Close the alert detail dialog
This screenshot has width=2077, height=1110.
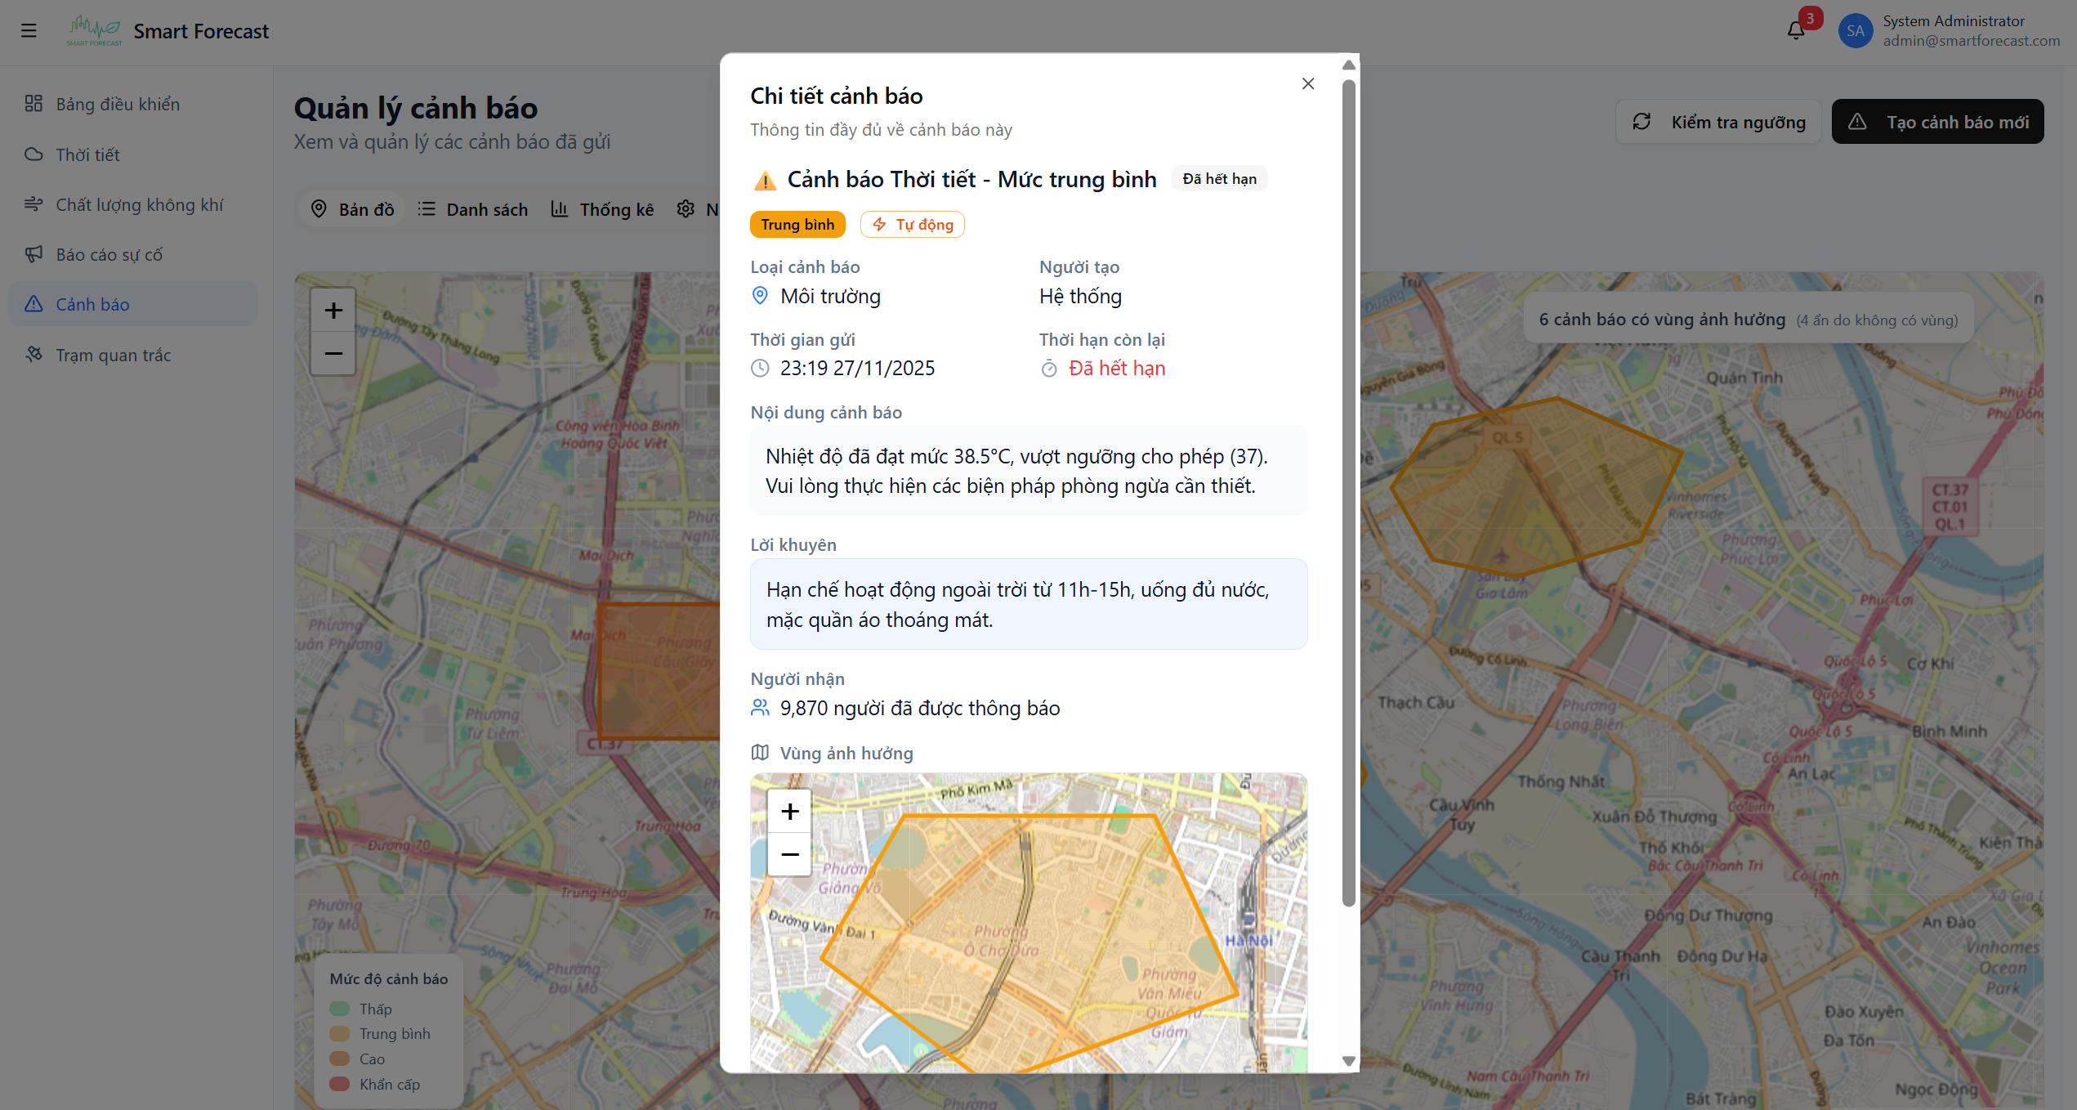[1307, 83]
